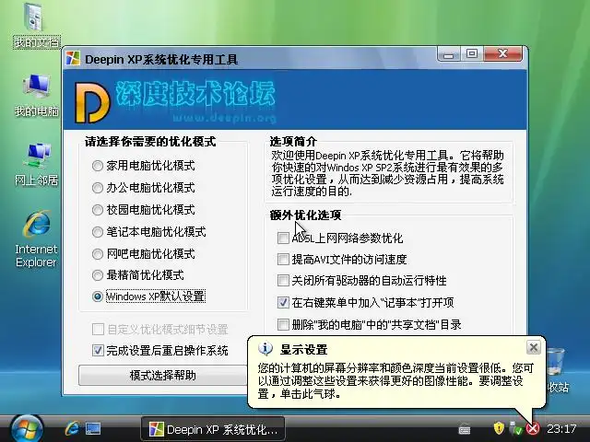Click the keyboard input method tray icon
590x442 pixels.
(x=465, y=429)
